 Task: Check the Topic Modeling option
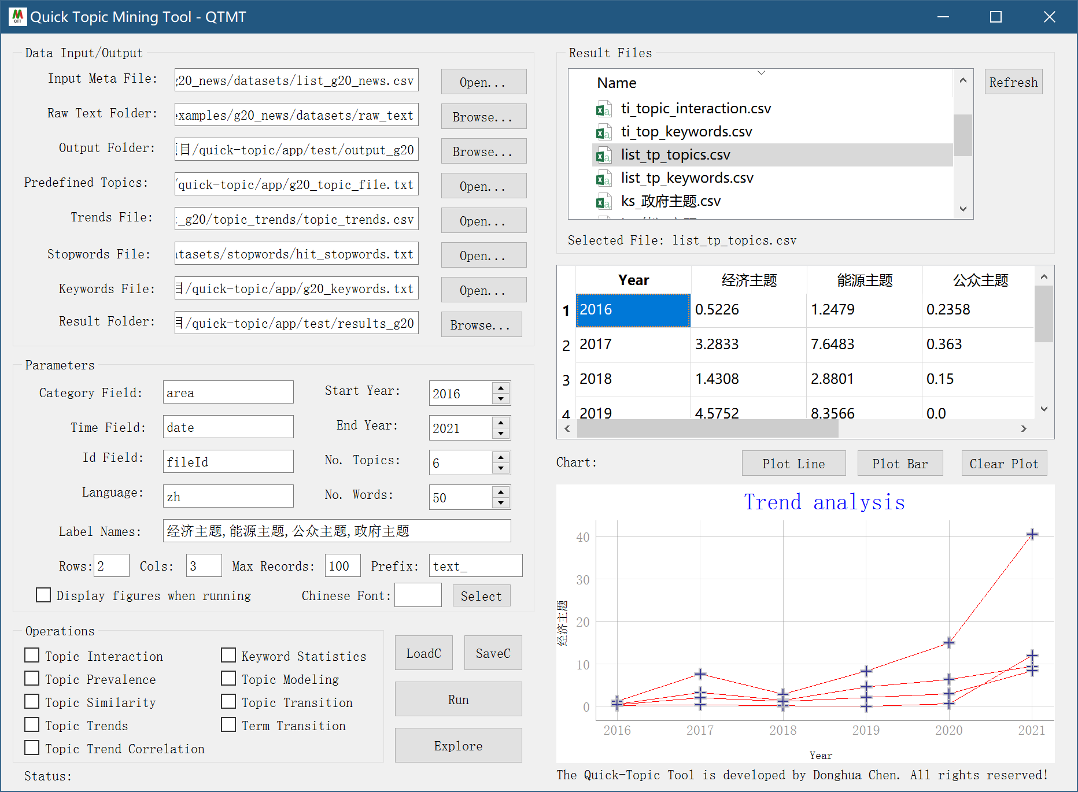(x=229, y=679)
